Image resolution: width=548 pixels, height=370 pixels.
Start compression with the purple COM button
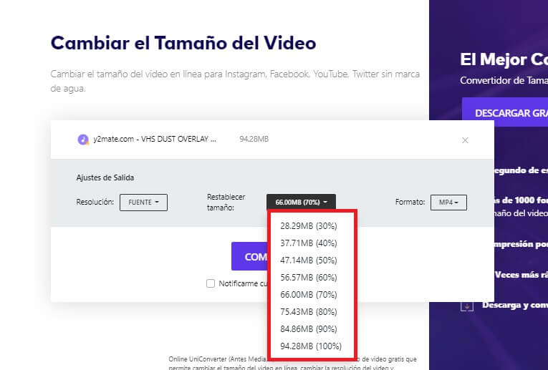click(250, 256)
